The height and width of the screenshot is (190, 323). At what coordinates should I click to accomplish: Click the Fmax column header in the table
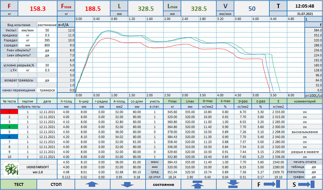172,101
